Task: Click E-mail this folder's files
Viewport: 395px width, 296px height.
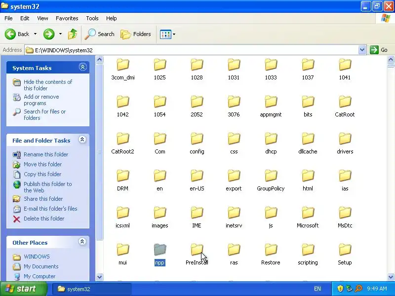Action: click(x=50, y=209)
